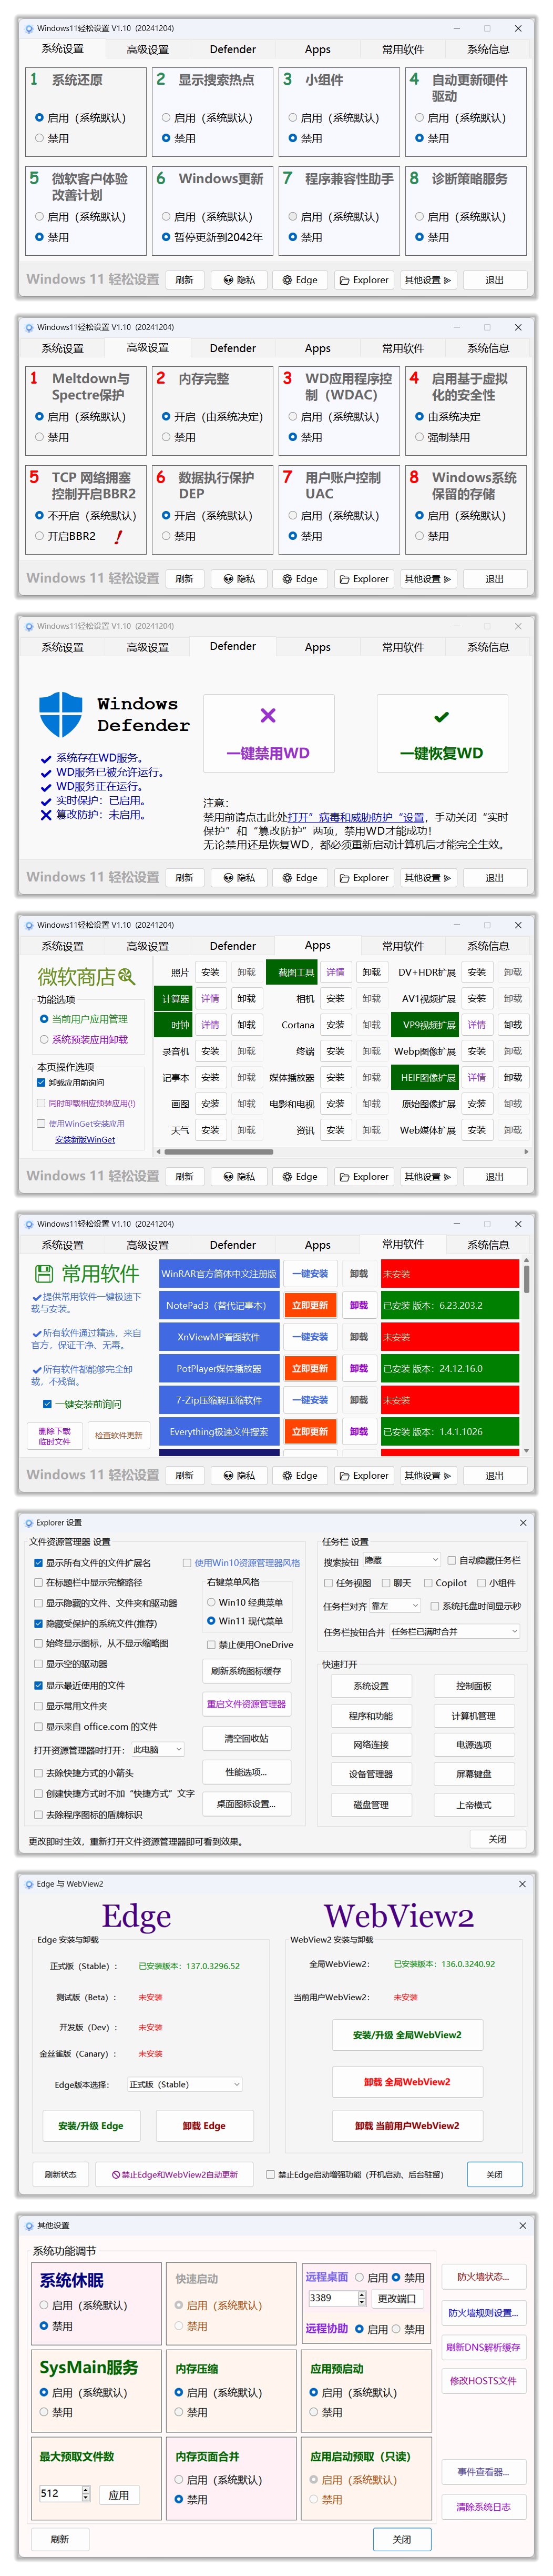The image size is (553, 2576).
Task: Choose 系统预装应用卸载 radio in Apps tab
Action: tap(84, 1040)
